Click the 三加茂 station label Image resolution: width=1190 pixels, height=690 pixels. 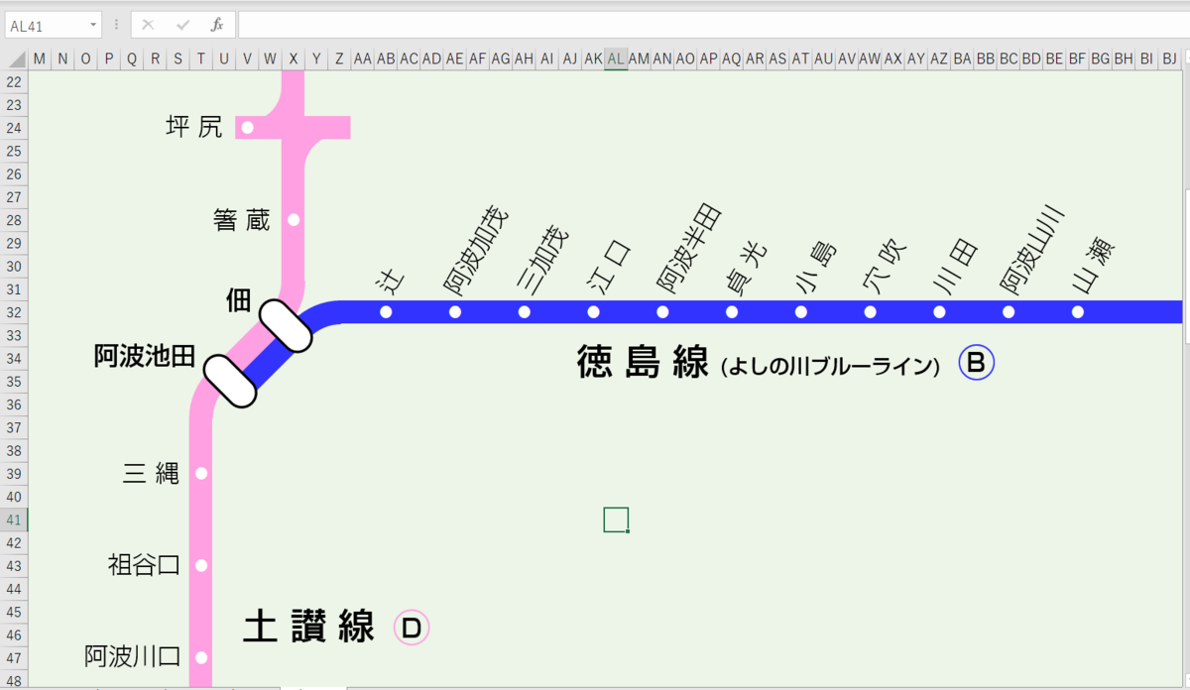click(x=542, y=260)
